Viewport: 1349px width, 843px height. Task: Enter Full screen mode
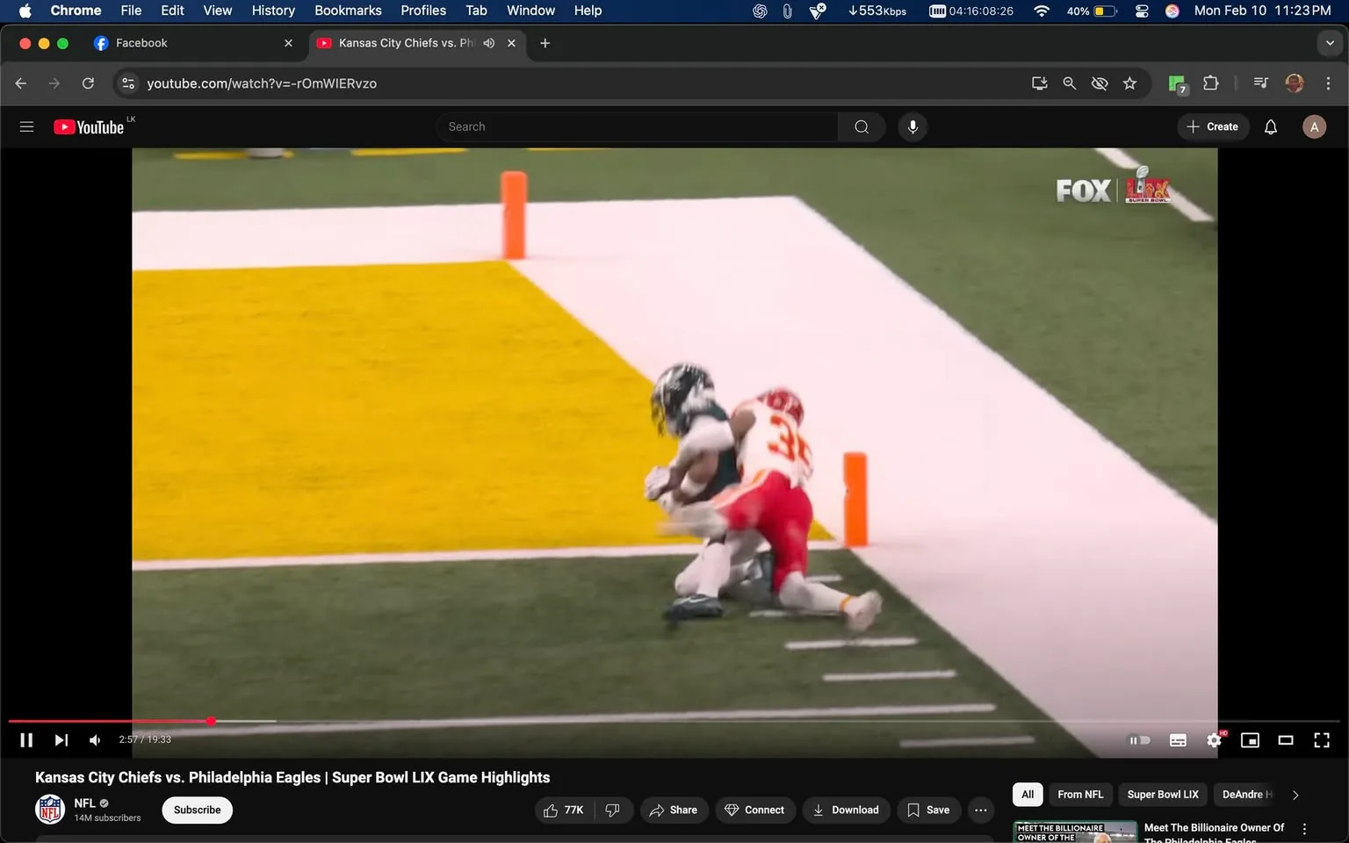[1322, 739]
